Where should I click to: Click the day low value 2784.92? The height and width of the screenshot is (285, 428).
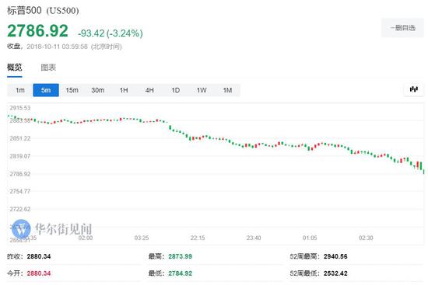pyautogui.click(x=181, y=273)
